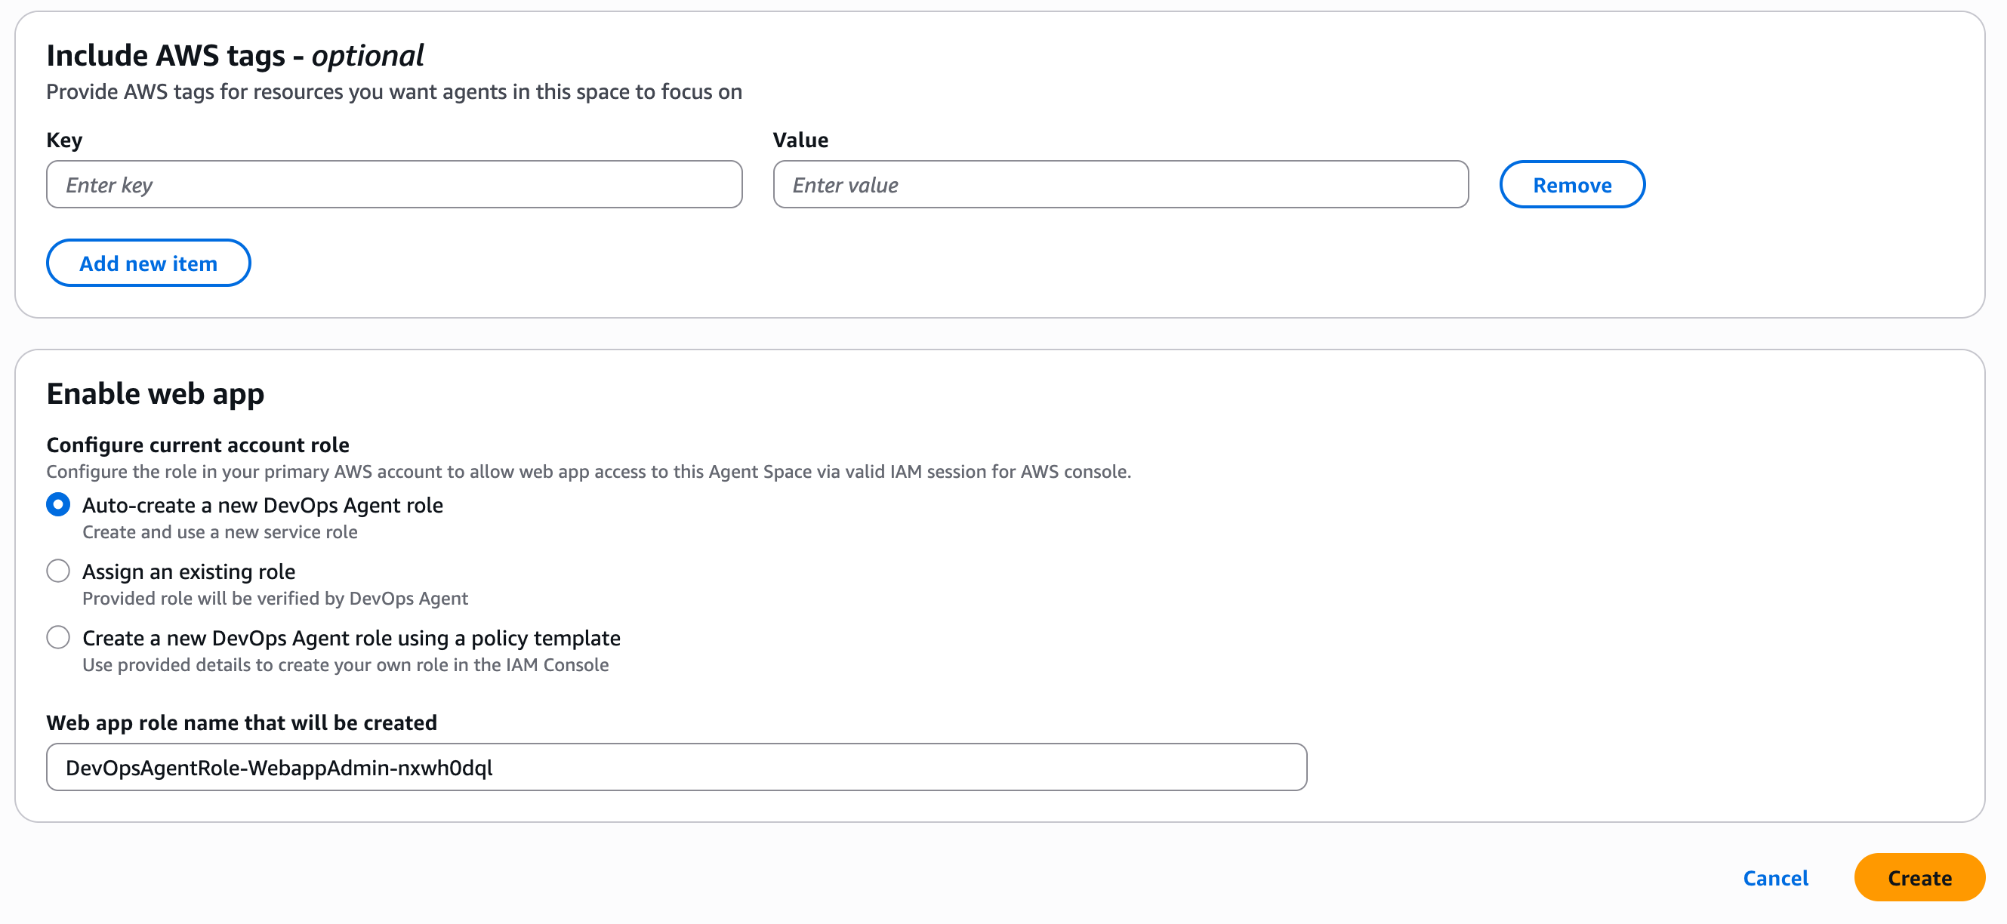
Task: Click the Configure current account role subheading
Action: [x=198, y=445]
